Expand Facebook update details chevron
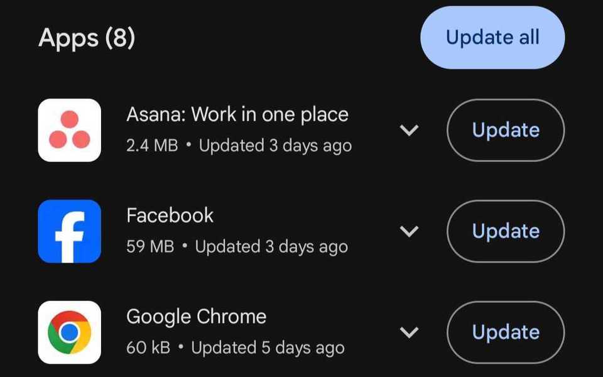The image size is (603, 377). click(410, 231)
